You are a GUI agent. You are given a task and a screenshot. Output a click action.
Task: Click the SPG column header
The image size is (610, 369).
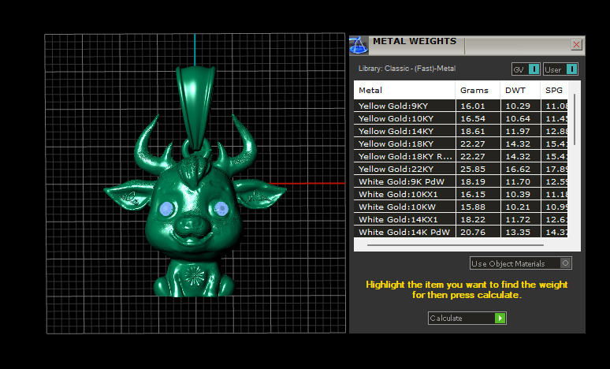tap(554, 91)
